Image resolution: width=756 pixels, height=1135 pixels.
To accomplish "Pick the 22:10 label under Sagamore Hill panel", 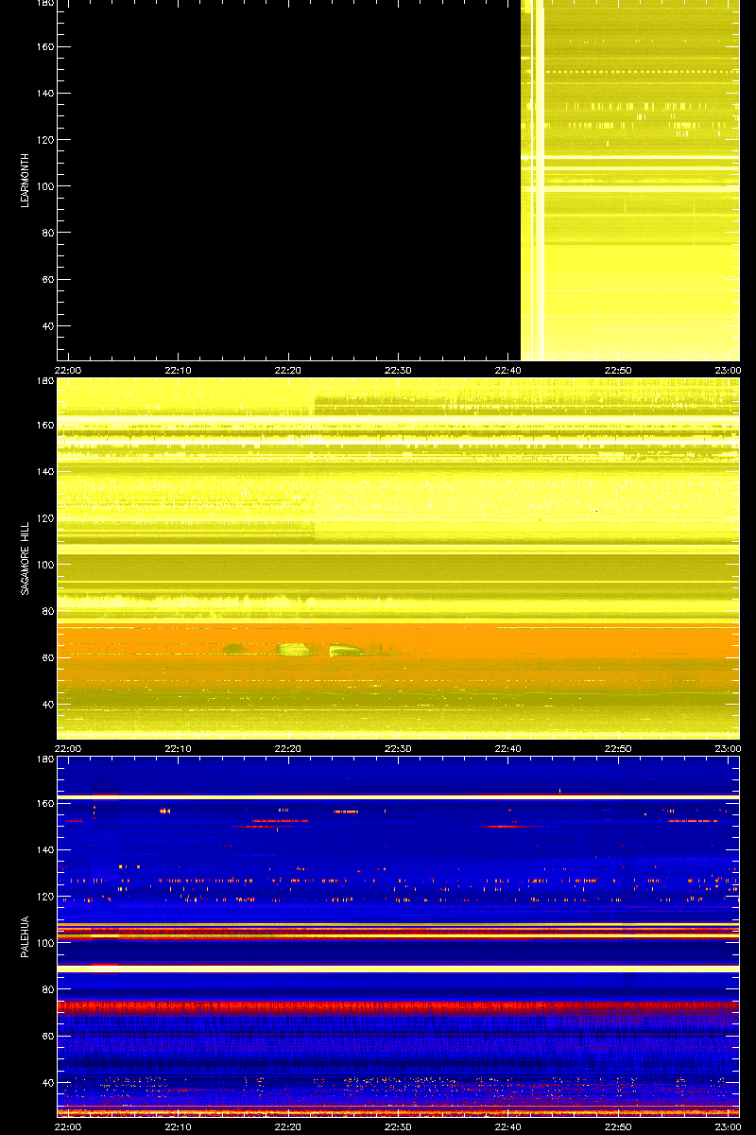I will [179, 748].
